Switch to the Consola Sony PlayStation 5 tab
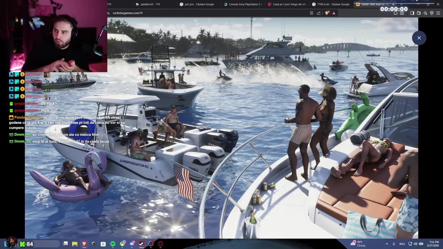This screenshot has height=249, width=443. 243,4
